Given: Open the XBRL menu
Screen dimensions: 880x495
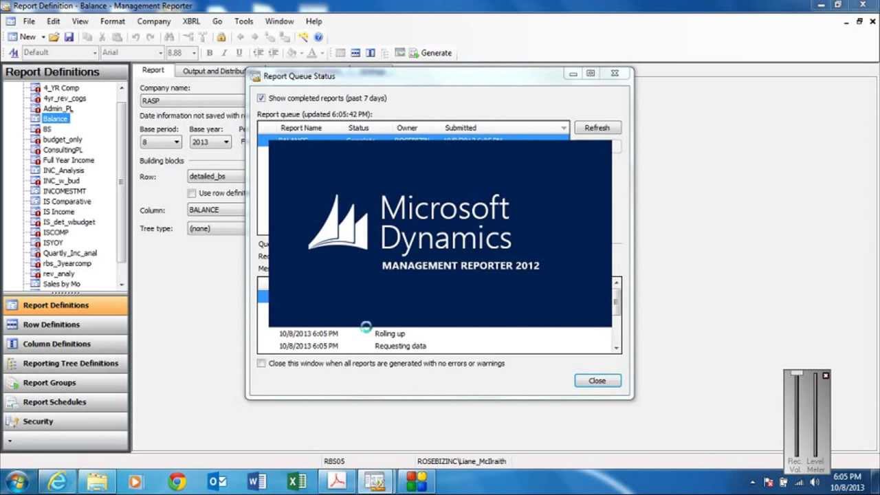Looking at the screenshot, I should [191, 21].
